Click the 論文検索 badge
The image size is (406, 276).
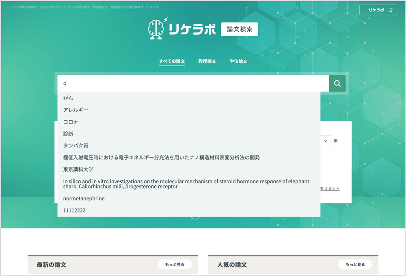[240, 29]
